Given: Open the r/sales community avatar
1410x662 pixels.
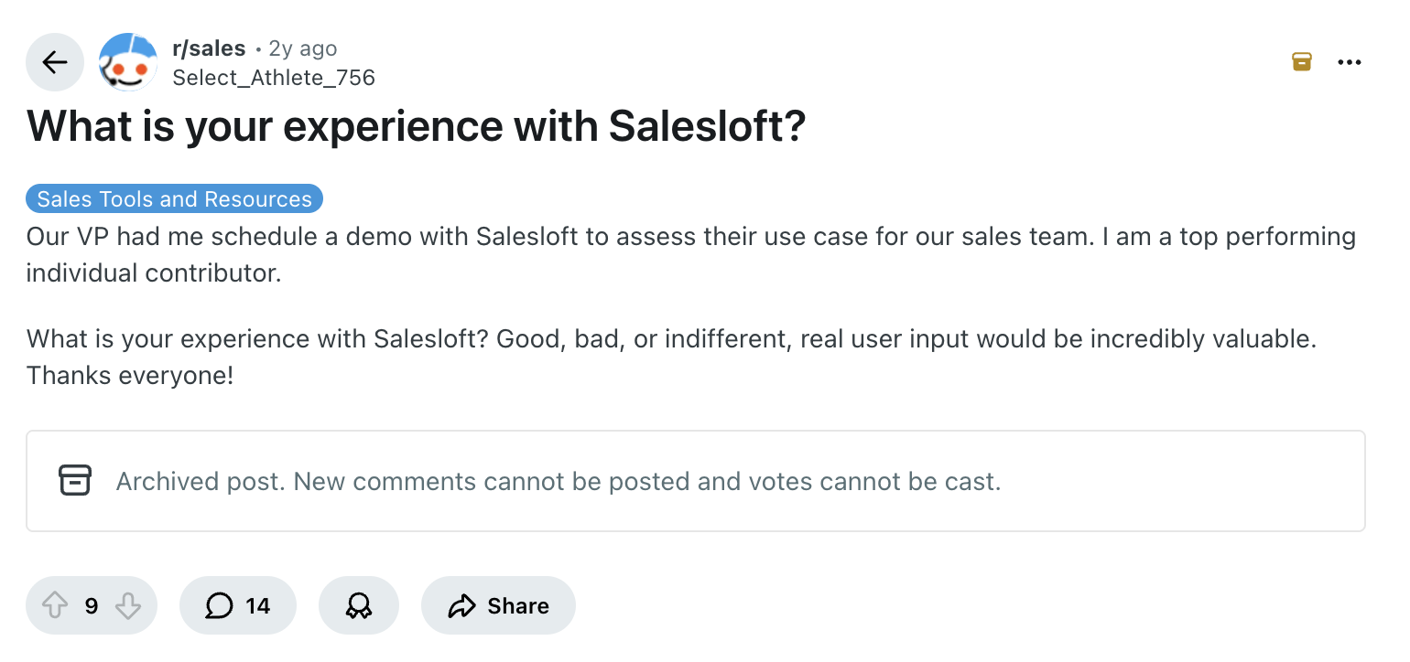Looking at the screenshot, I should tap(127, 62).
